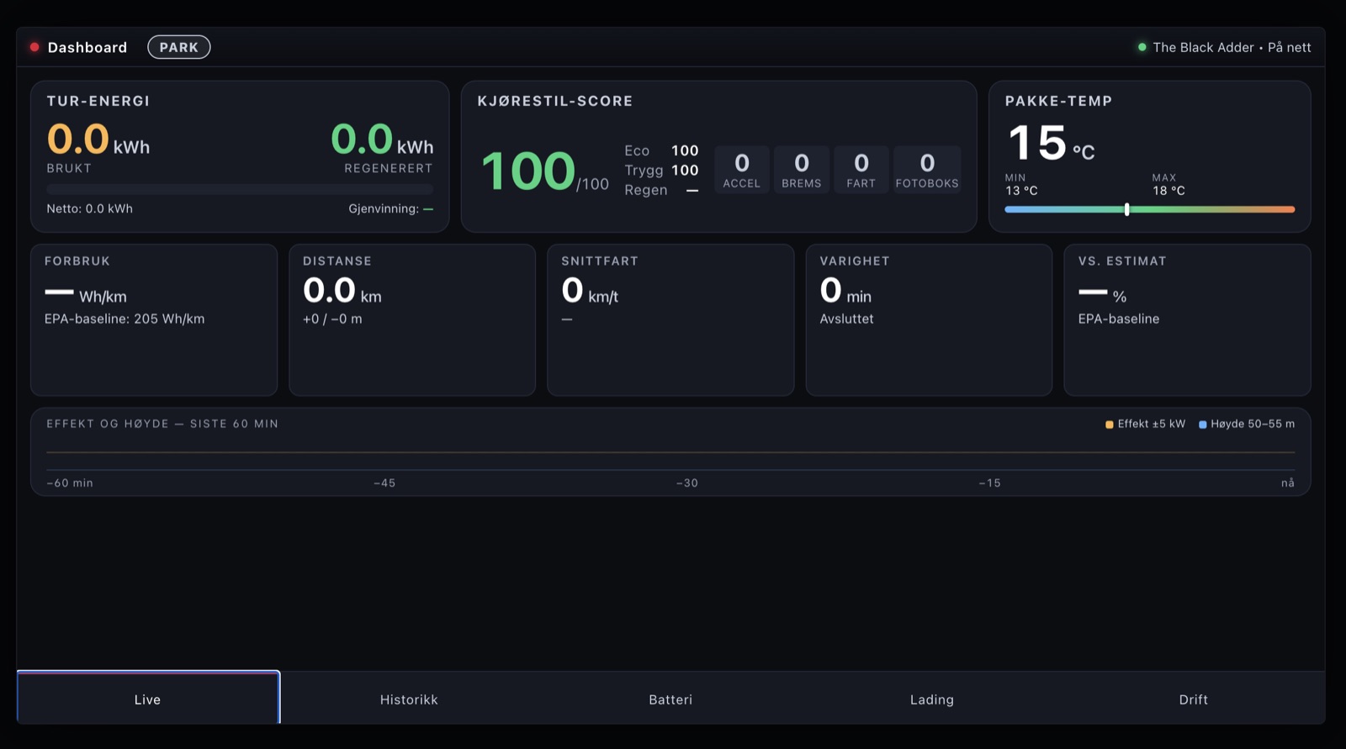The image size is (1346, 749).
Task: Click the pack temperature gradient slider marker
Action: pos(1126,209)
